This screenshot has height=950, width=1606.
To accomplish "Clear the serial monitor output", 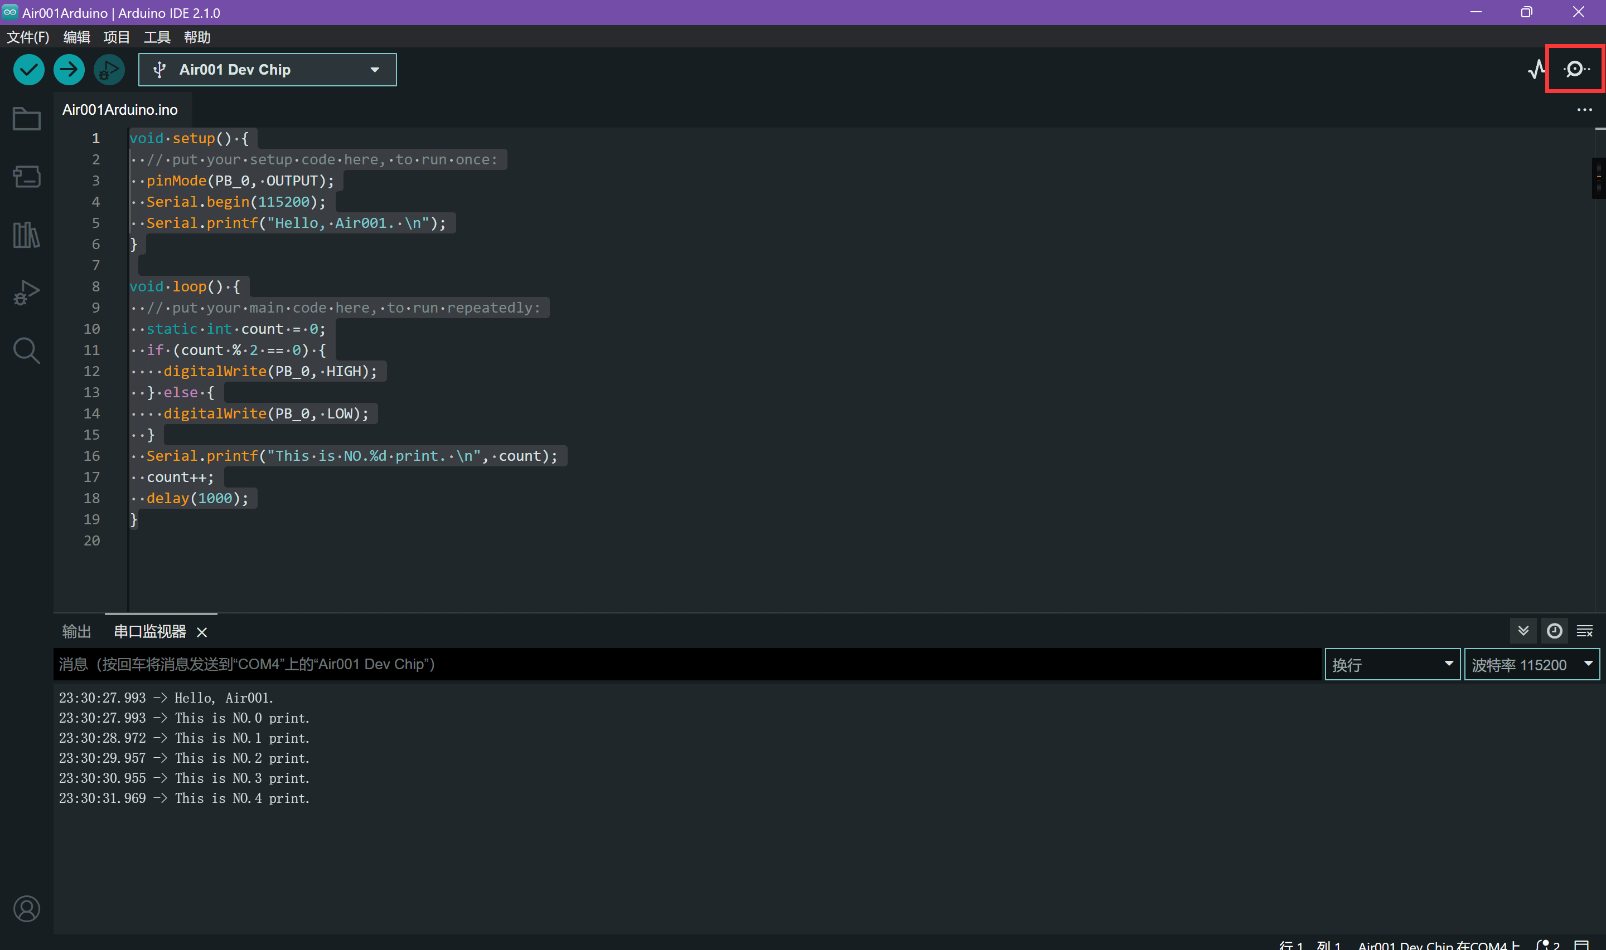I will tap(1584, 631).
